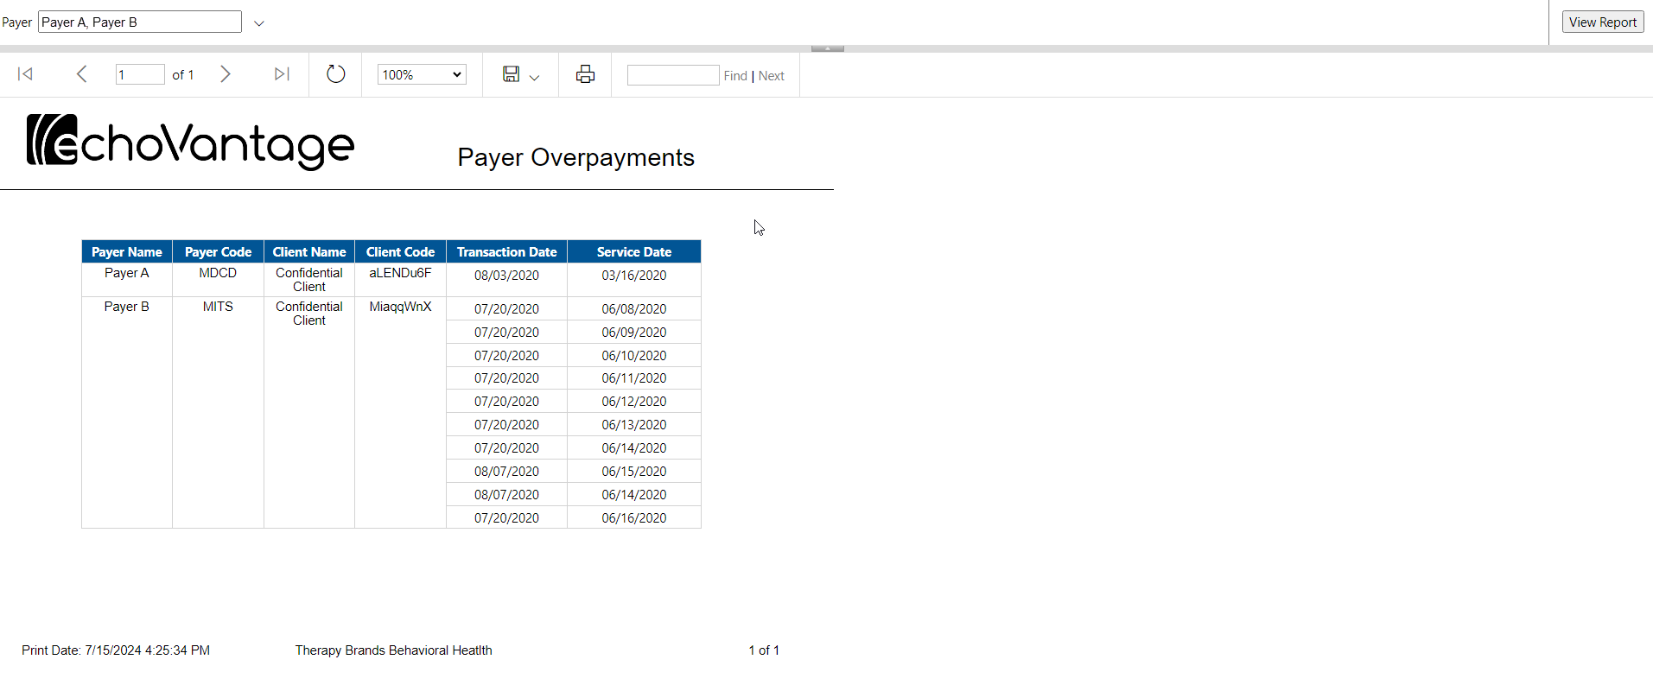Click the Find link
This screenshot has height=685, width=1653.
tap(735, 76)
